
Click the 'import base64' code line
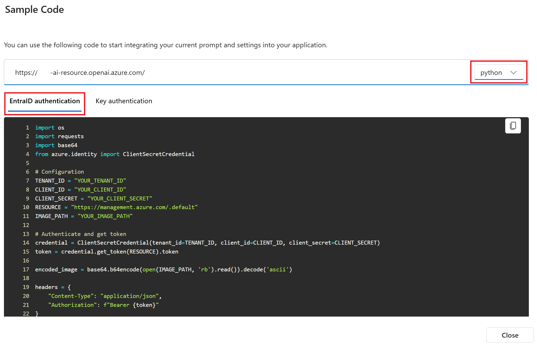(56, 145)
